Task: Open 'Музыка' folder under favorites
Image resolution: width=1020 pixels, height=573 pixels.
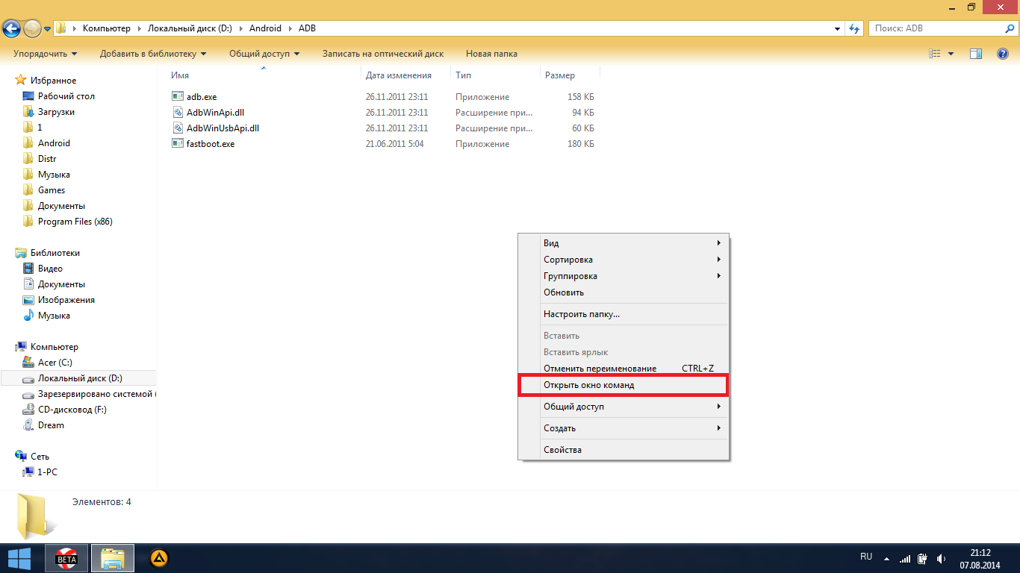Action: (54, 174)
